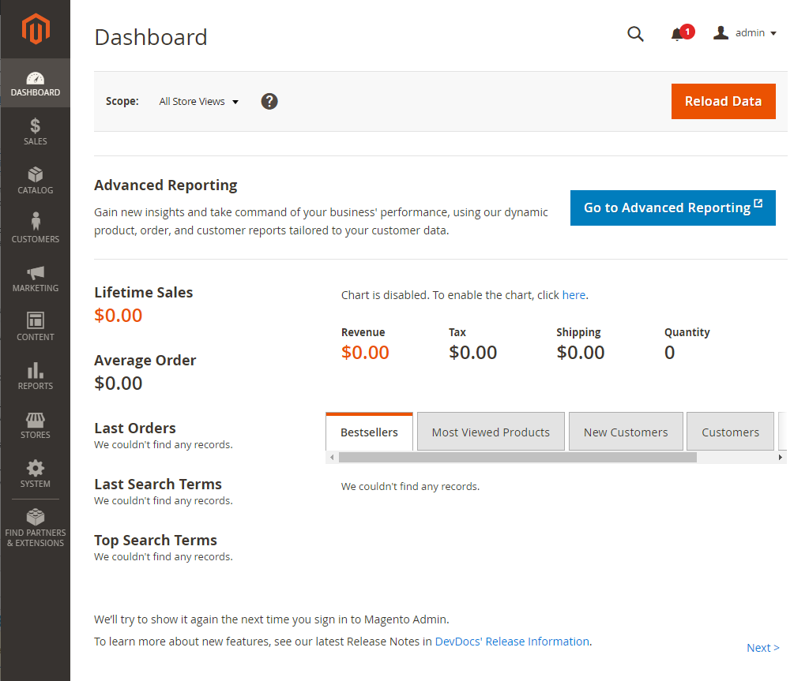Click the Magento logo icon
Screen dimensions: 809x681
pyautogui.click(x=36, y=29)
